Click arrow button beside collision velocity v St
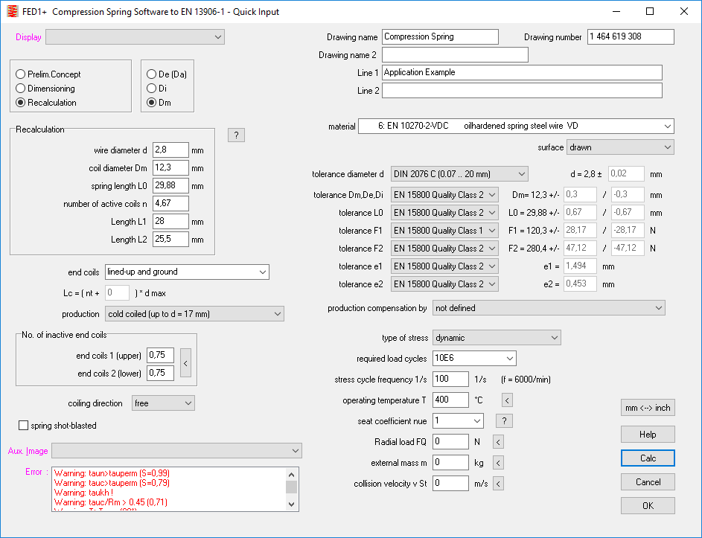 pyautogui.click(x=498, y=484)
